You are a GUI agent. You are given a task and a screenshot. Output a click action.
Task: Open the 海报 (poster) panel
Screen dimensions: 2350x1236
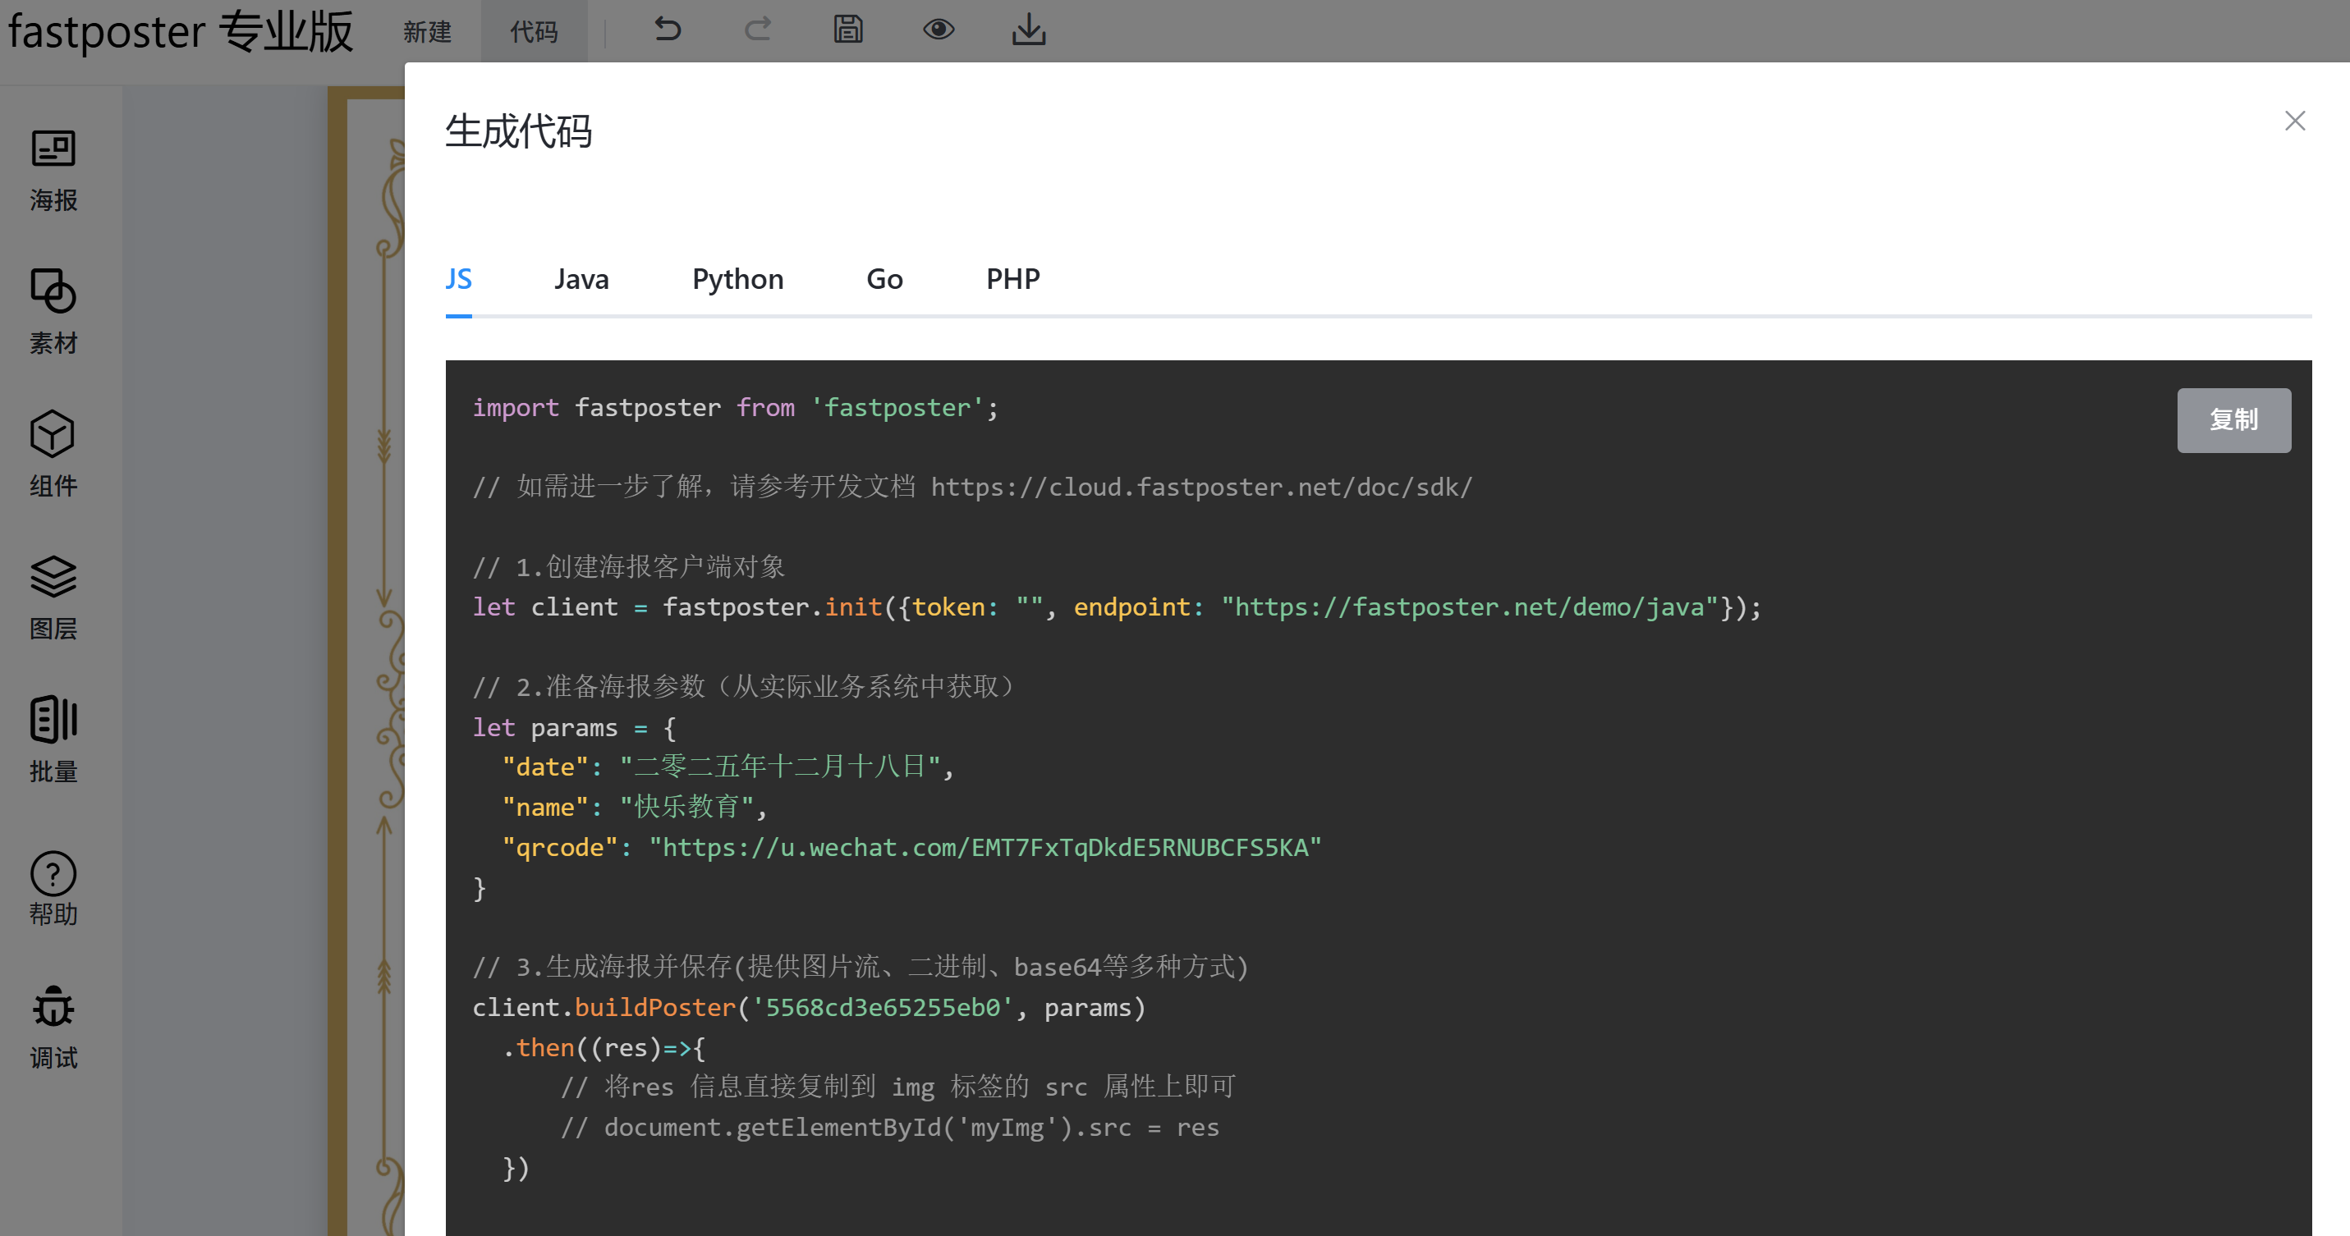52,168
